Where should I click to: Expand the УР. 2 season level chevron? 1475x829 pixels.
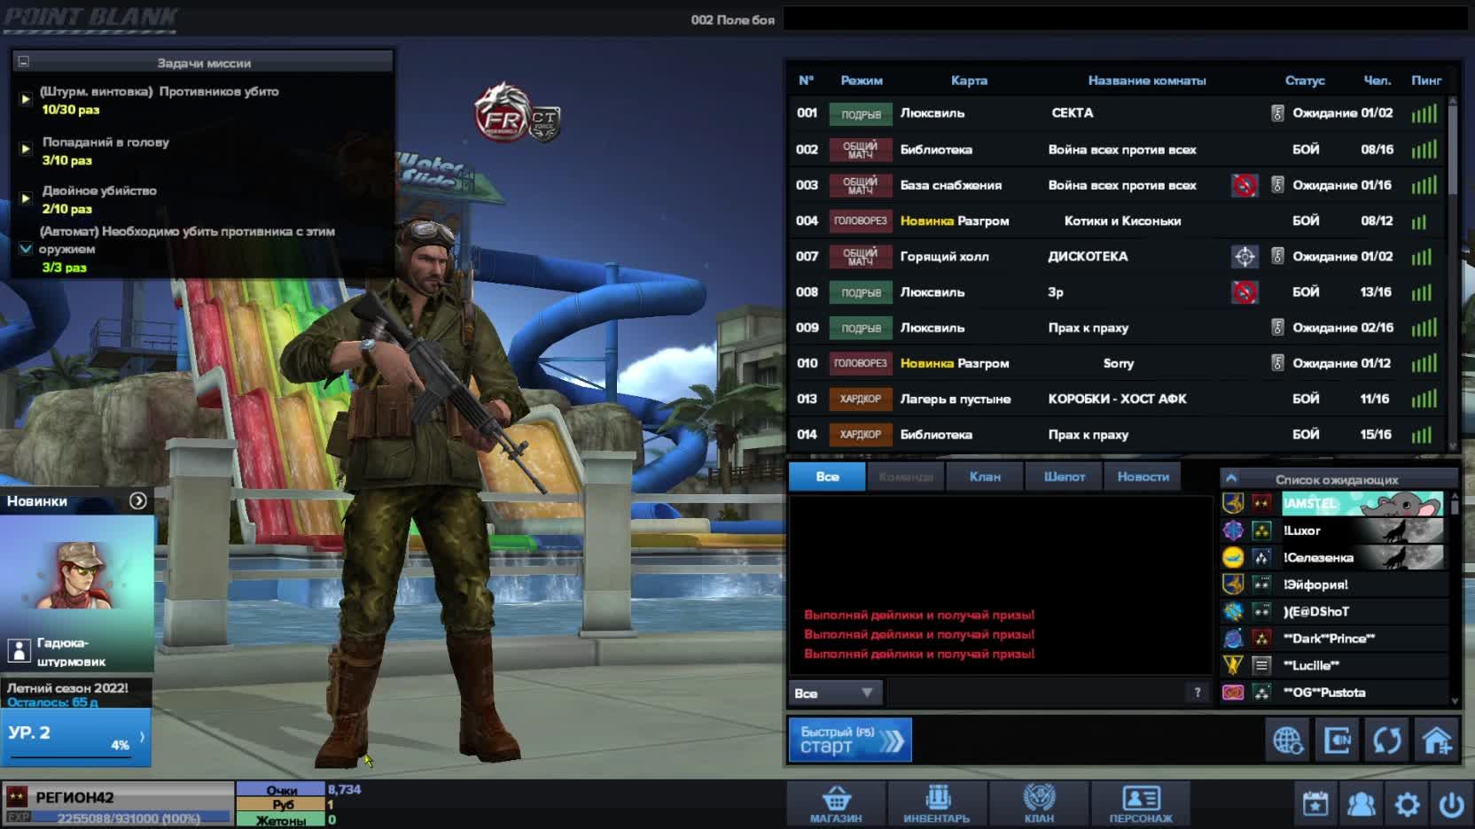pyautogui.click(x=142, y=737)
